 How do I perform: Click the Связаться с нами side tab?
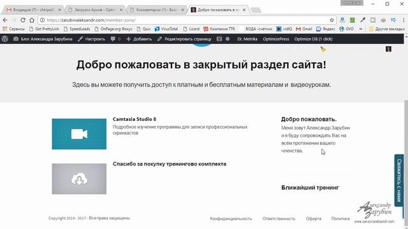click(399, 181)
